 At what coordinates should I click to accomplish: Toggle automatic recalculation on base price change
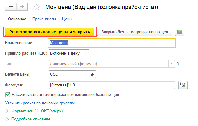click(8, 95)
